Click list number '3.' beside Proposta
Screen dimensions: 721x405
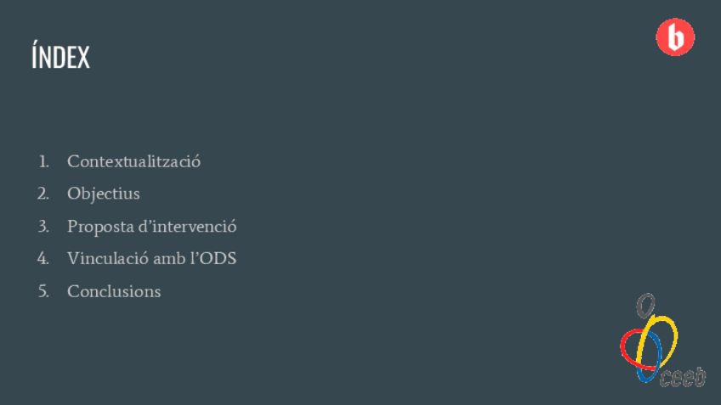43,226
